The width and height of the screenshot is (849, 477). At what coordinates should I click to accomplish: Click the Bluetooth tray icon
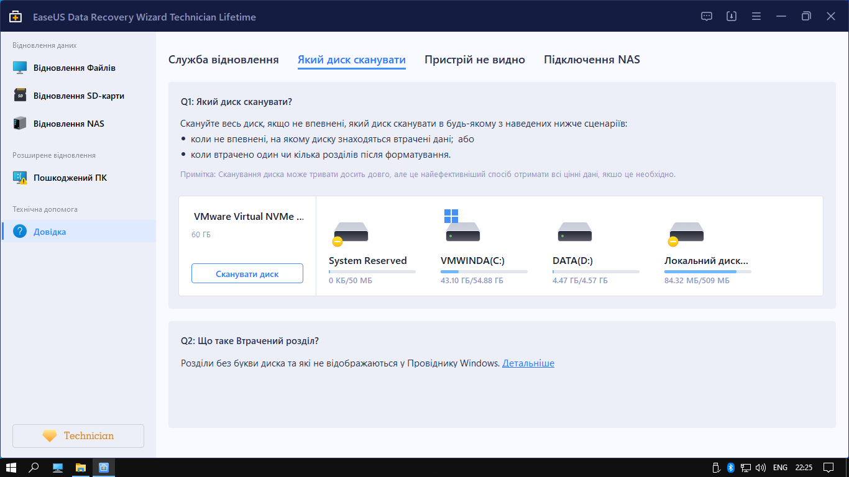coord(731,468)
